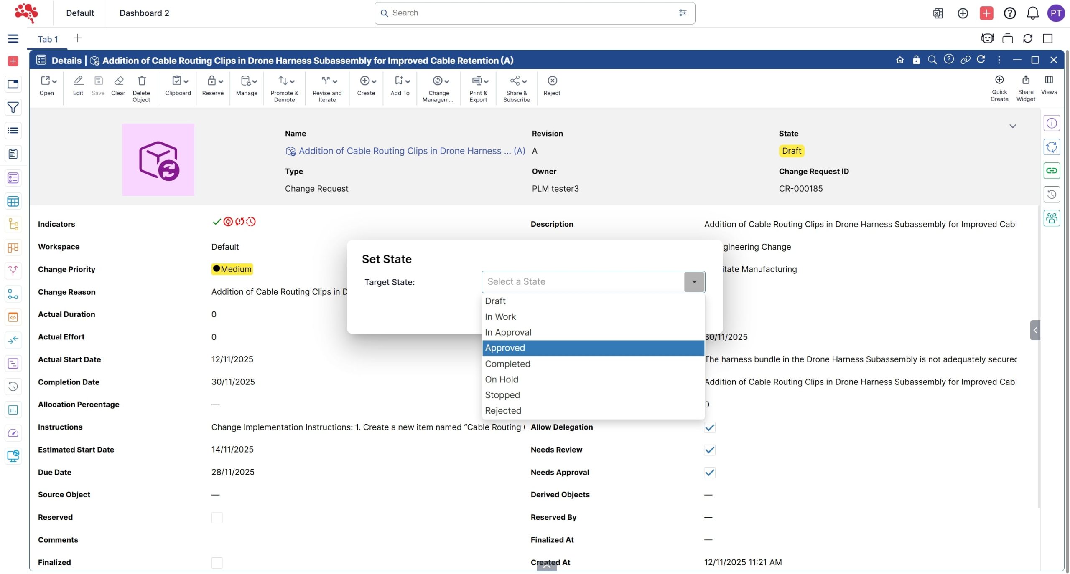
Task: Toggle the Target State dropdown arrow
Action: (694, 282)
